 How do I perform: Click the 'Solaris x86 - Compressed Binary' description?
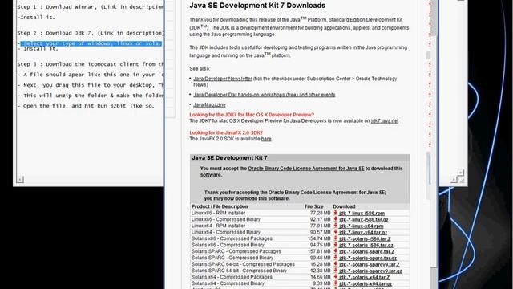pos(228,245)
